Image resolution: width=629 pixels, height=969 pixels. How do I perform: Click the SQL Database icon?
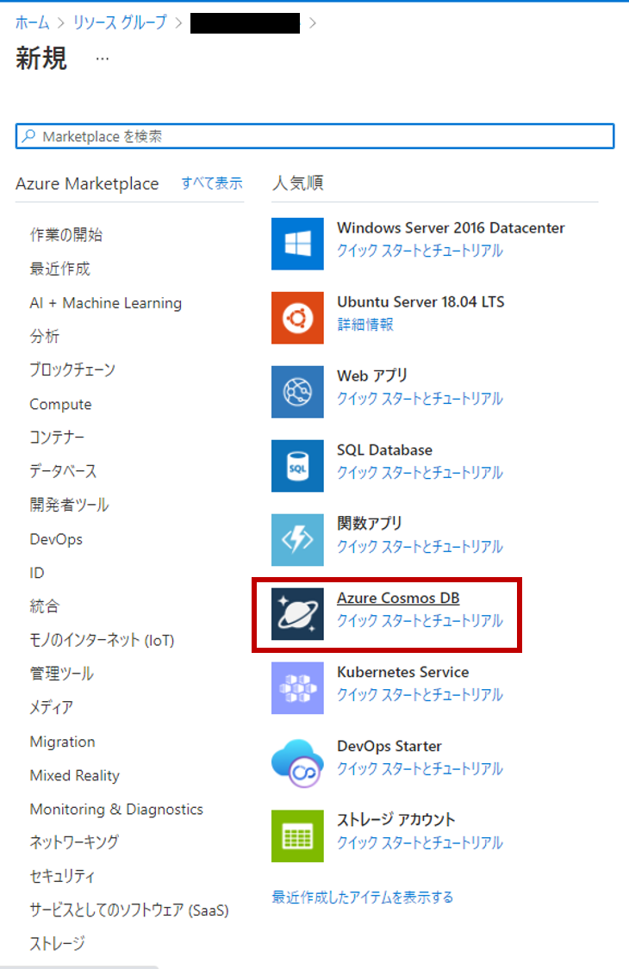tap(297, 466)
